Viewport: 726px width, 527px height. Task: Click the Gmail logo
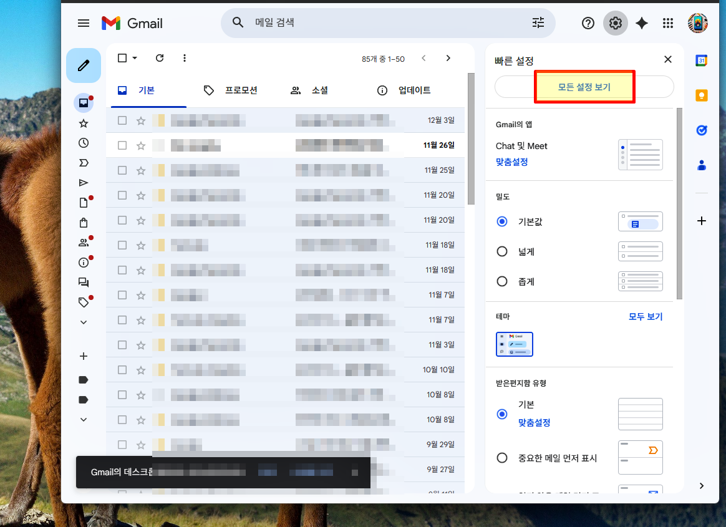(x=132, y=23)
